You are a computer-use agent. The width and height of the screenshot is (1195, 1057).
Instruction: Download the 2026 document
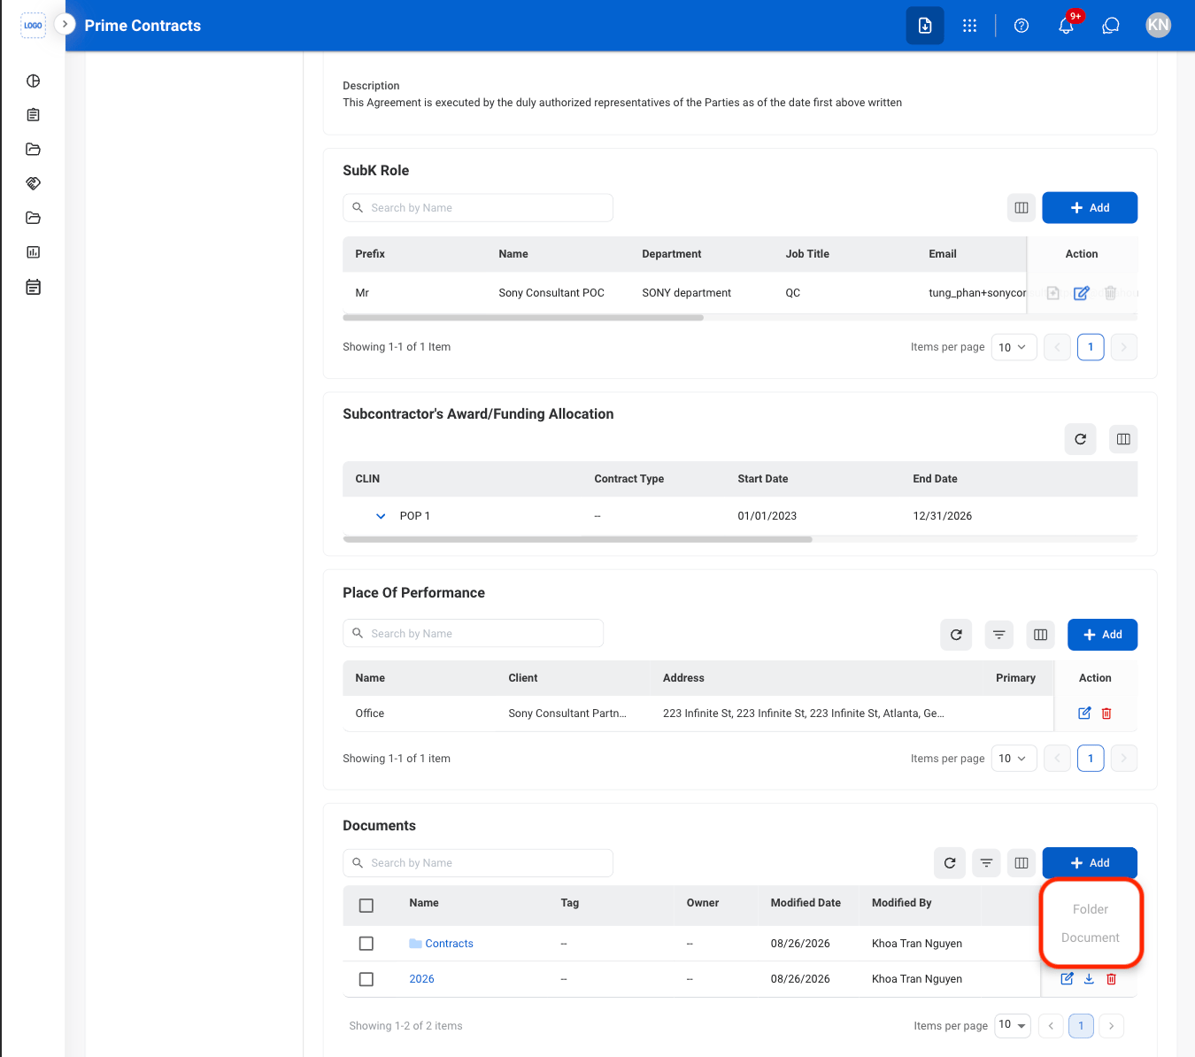[1089, 979]
